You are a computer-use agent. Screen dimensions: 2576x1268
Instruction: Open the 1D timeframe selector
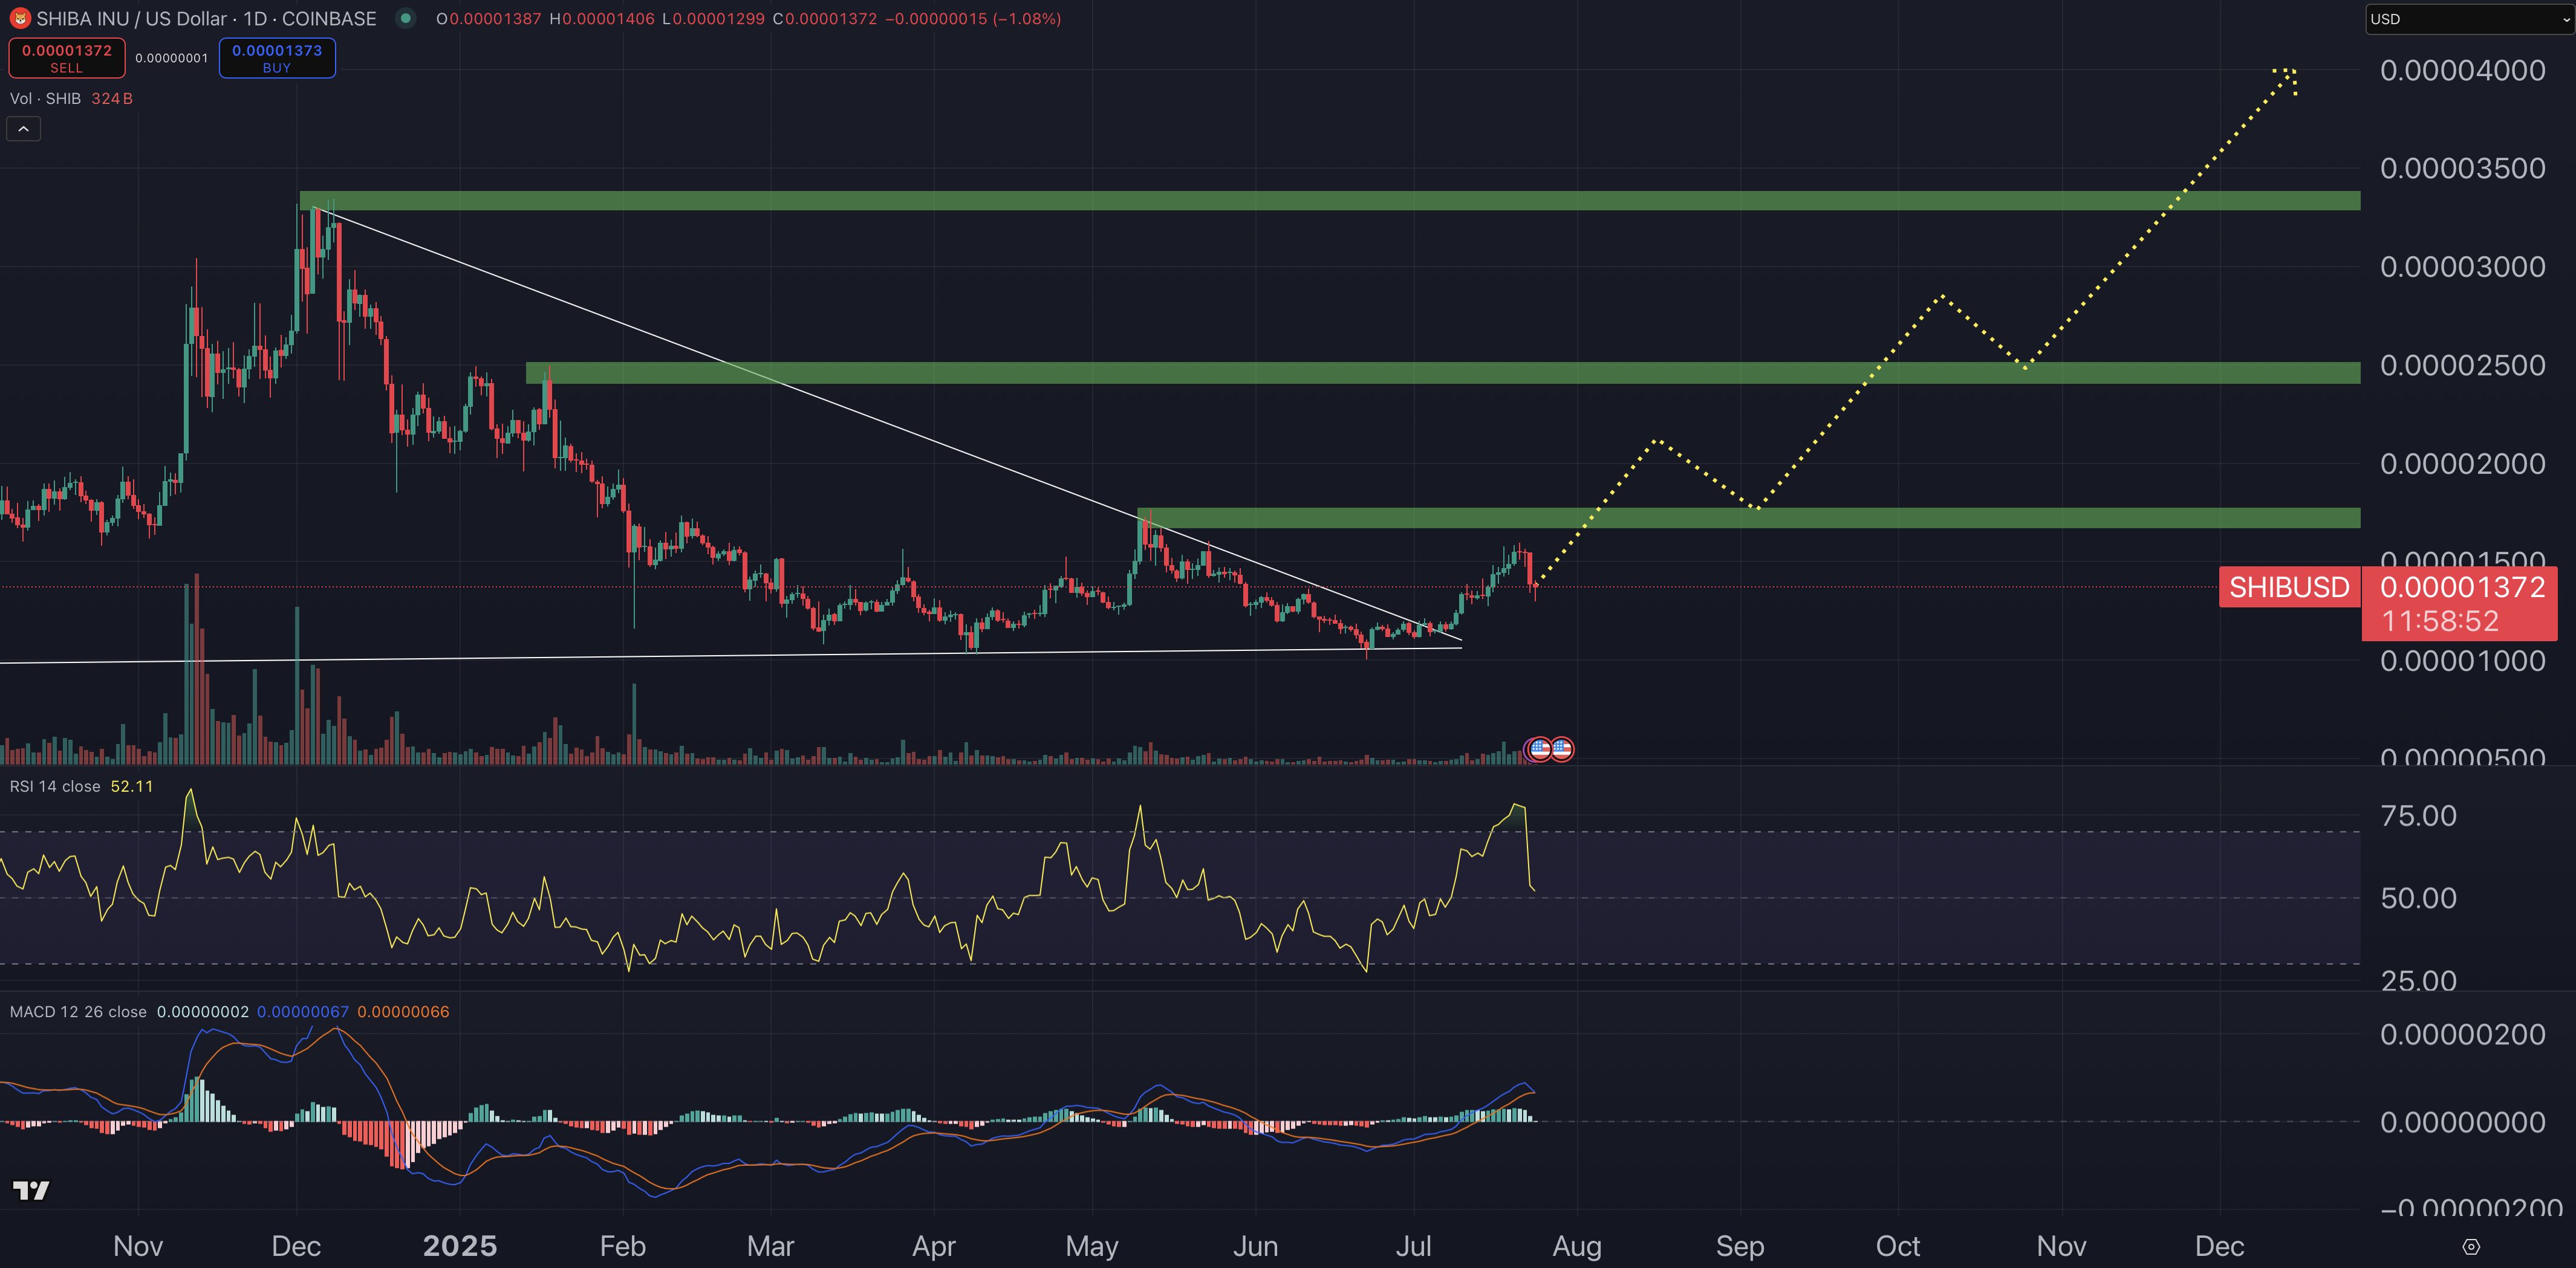(x=258, y=18)
